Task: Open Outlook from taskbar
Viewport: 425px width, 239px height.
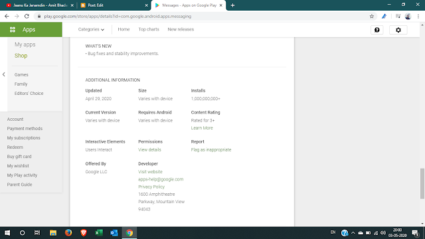Action: click(114, 233)
